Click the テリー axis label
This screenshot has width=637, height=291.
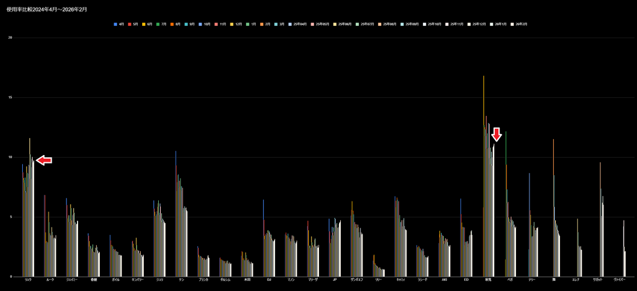tap(532, 279)
